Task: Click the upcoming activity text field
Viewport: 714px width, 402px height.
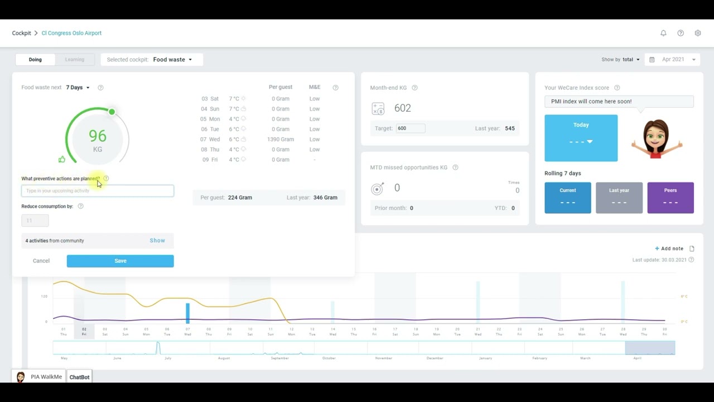Action: 98,191
